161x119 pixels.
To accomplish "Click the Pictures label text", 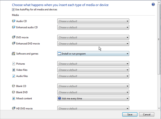I will coord(21,64).
